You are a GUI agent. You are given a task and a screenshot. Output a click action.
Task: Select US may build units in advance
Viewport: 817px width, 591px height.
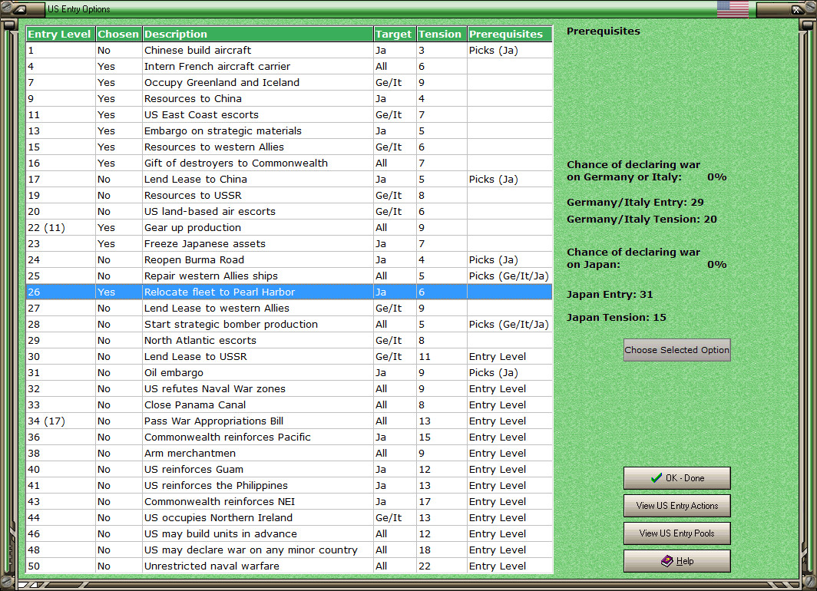tap(289, 534)
